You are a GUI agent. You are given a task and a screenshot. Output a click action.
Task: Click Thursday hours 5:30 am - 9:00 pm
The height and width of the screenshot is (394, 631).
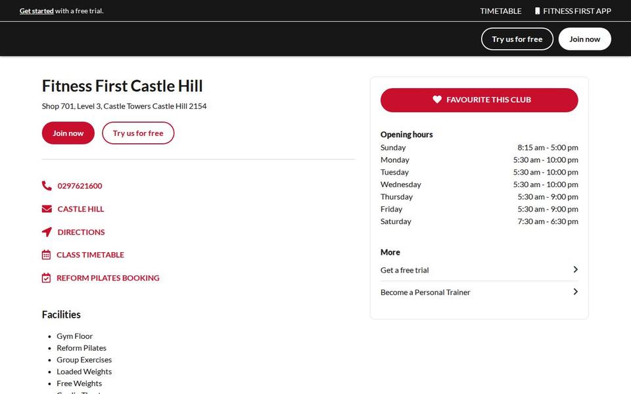coord(548,197)
